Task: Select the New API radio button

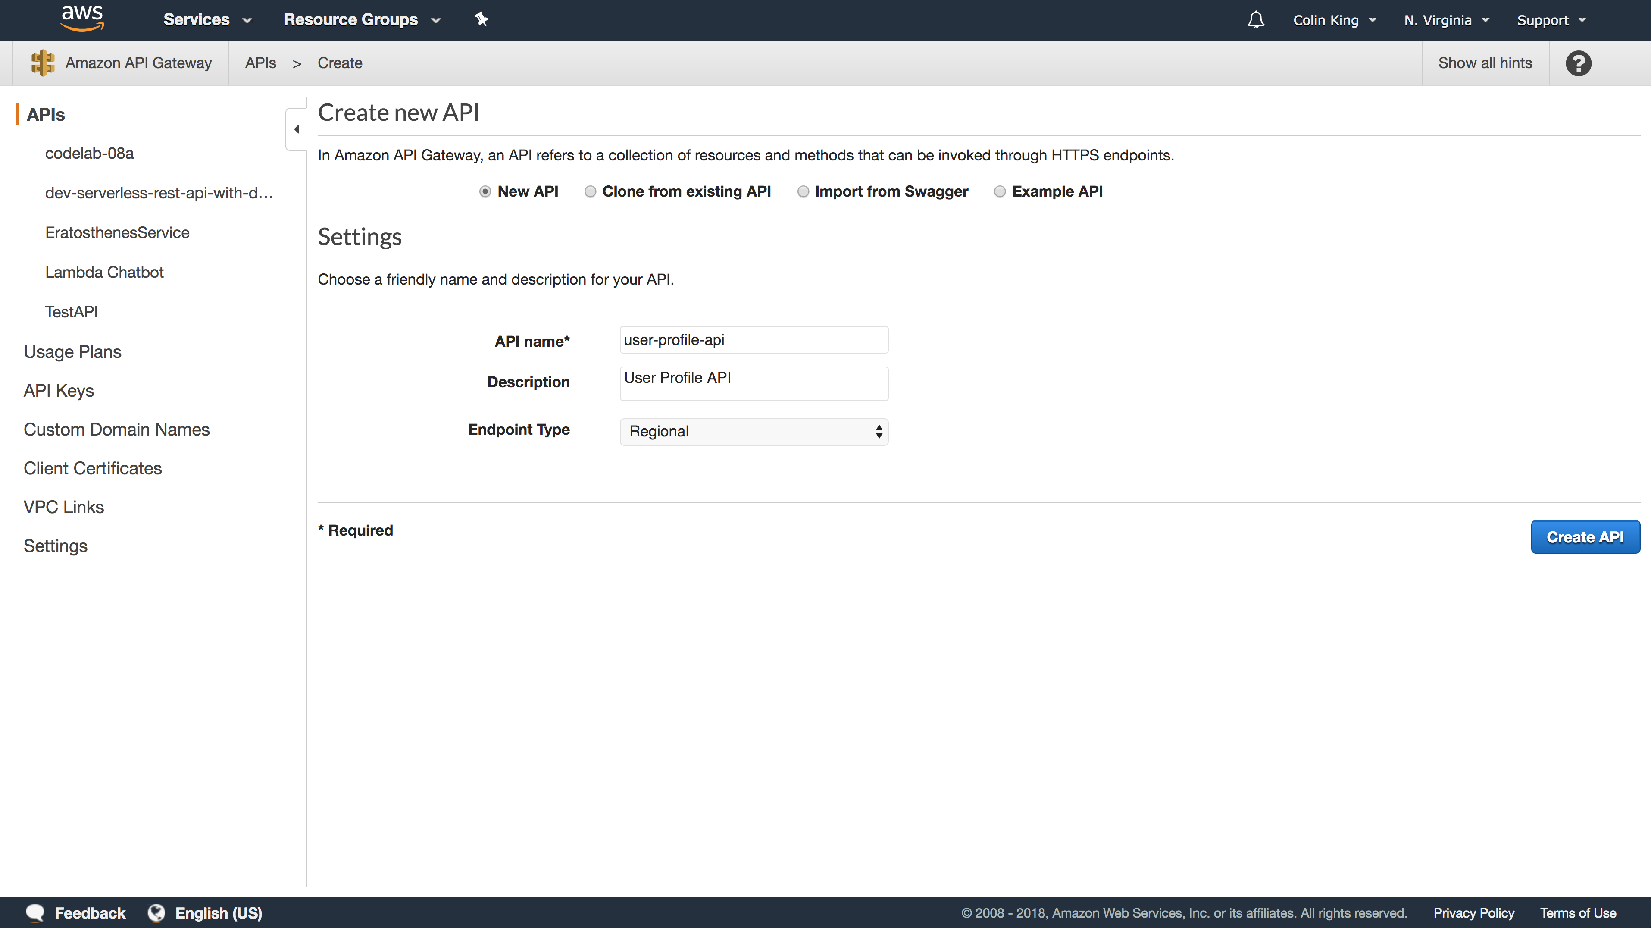Action: tap(485, 192)
